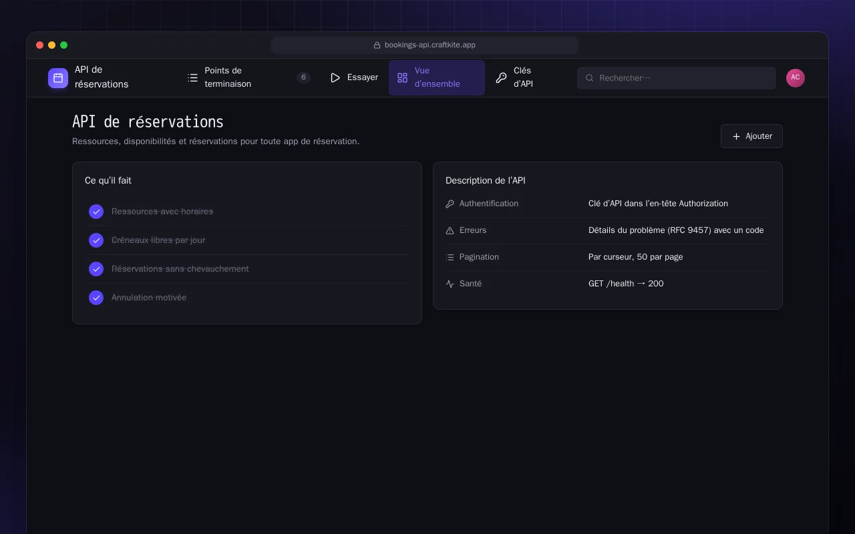Click the plus icon in Ajouter button
This screenshot has width=855, height=534.
736,136
